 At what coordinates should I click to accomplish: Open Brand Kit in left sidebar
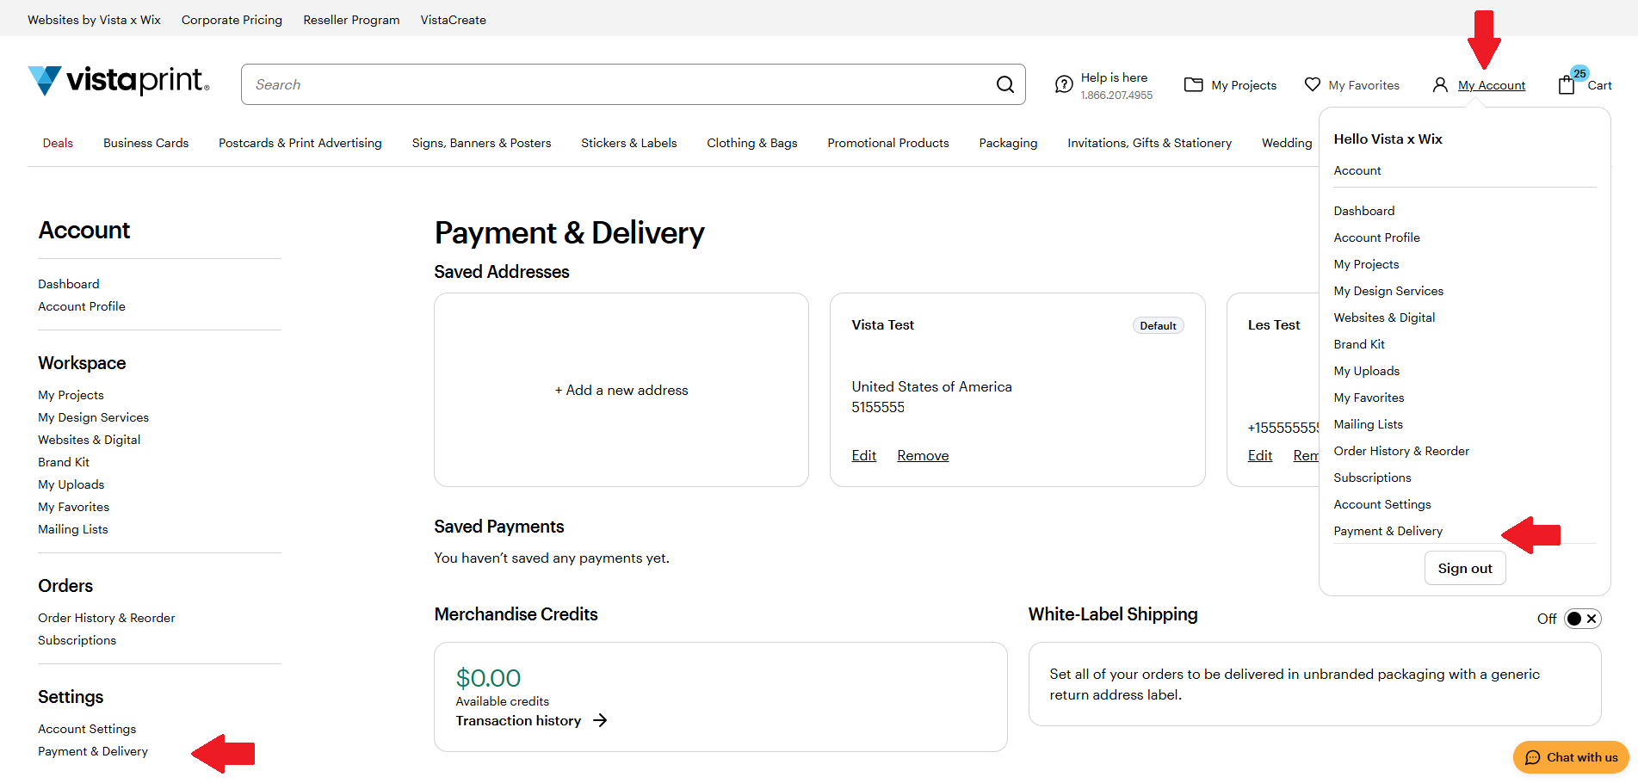click(64, 462)
